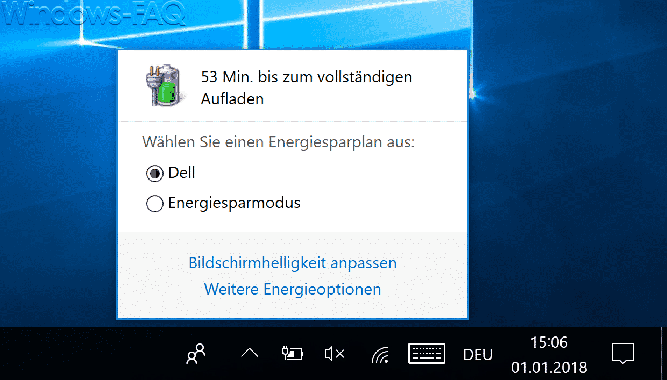Switch input language via DEU indicator
The width and height of the screenshot is (667, 380).
[x=478, y=355]
